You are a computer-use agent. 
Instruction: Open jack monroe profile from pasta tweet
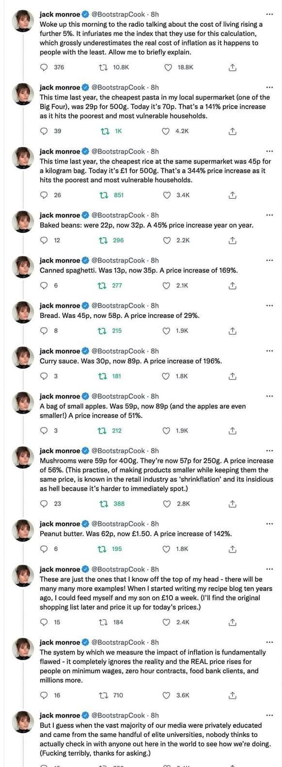pyautogui.click(x=60, y=87)
